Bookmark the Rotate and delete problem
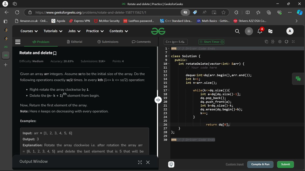305x171 pixels. [x=55, y=53]
